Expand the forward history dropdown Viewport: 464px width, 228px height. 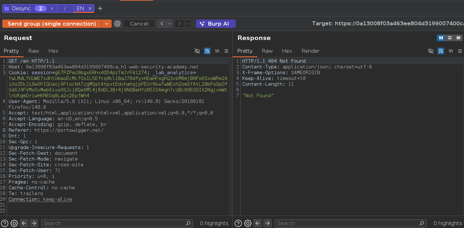coord(187,24)
